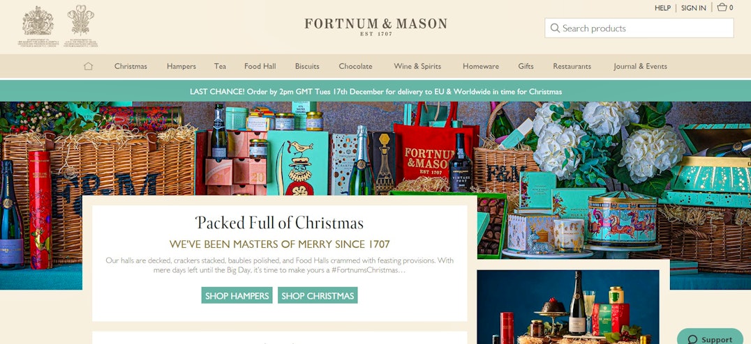Open the Help link
The width and height of the screenshot is (751, 344).
662,8
